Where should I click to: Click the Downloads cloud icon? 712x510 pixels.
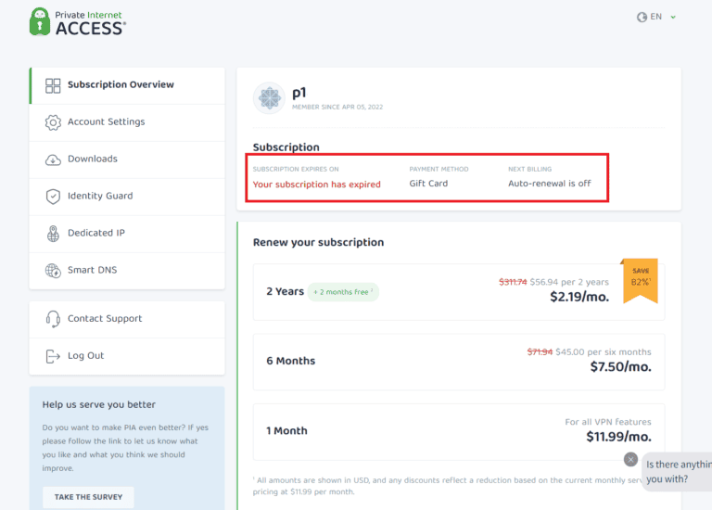[x=53, y=159]
